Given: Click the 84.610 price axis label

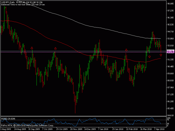Looking at the screenshot, I should (171, 115).
